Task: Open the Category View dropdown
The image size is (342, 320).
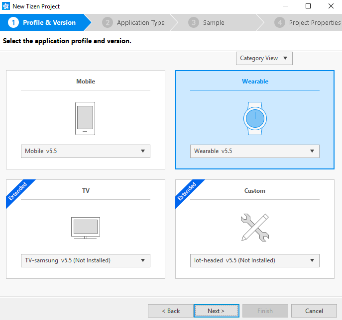Action: tap(264, 59)
